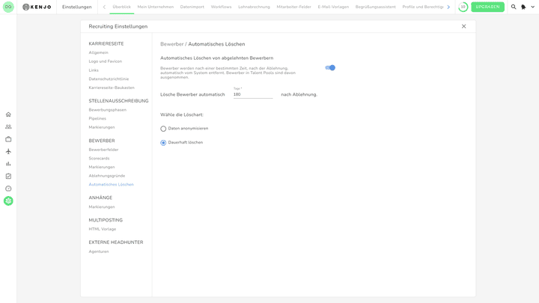Click the green infinity avatar icon
The image size is (539, 303).
point(8,7)
